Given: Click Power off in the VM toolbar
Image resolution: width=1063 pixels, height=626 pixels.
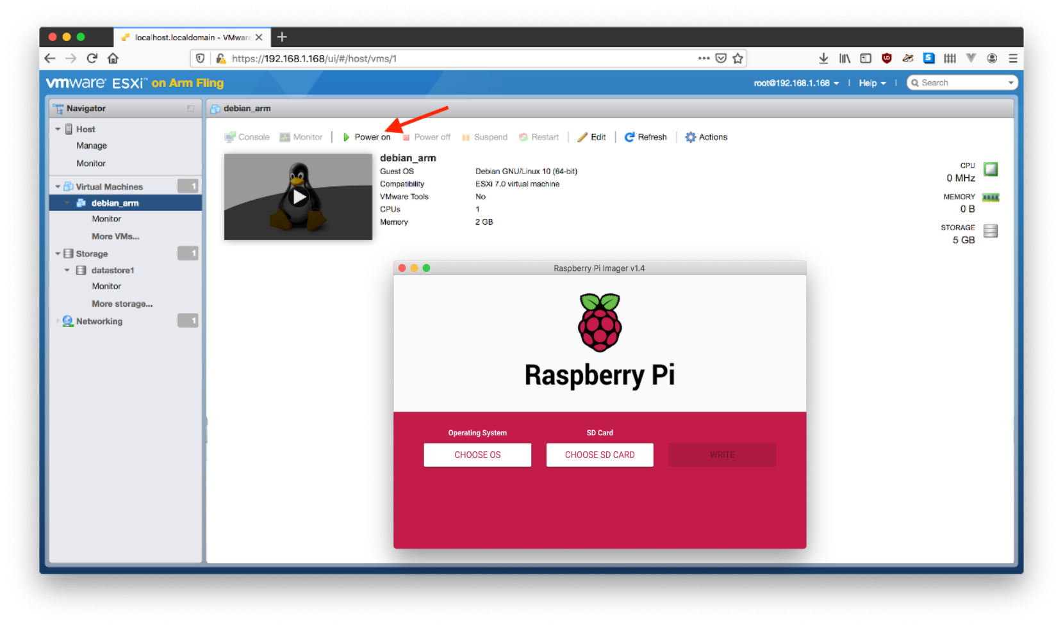Looking at the screenshot, I should [x=426, y=137].
